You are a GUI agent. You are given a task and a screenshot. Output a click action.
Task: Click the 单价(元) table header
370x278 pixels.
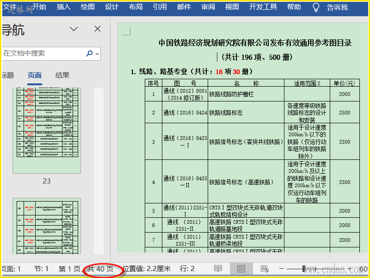[x=345, y=83]
